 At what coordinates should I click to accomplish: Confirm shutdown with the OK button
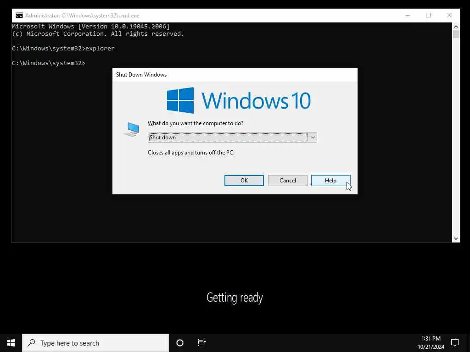[x=244, y=181]
